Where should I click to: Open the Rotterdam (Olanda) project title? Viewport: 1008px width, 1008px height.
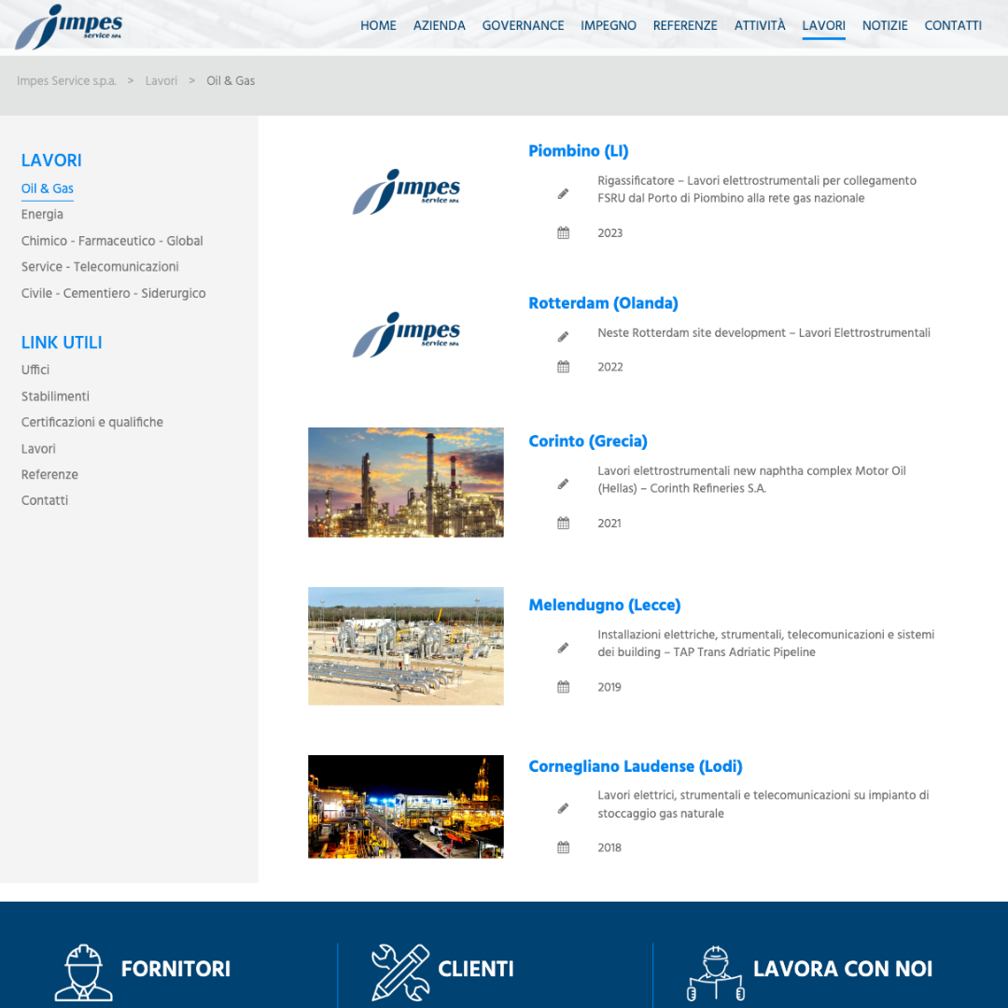pos(604,302)
